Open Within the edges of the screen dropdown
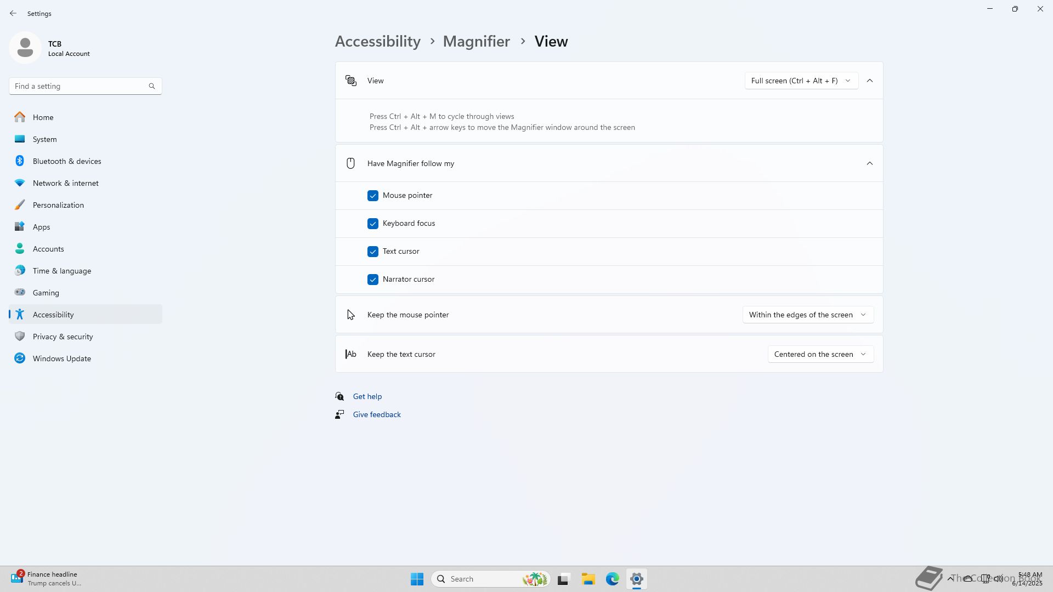This screenshot has width=1053, height=592. click(807, 315)
